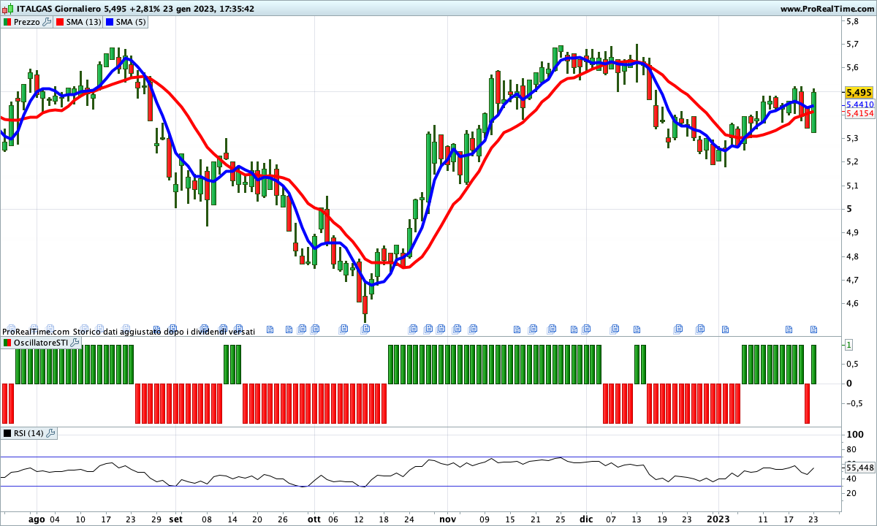This screenshot has width=877, height=526.
Task: Click the yellow 5,495 current price tag
Action: 859,93
